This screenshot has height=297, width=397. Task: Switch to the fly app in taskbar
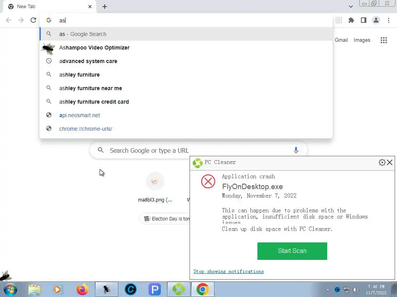pos(106,289)
